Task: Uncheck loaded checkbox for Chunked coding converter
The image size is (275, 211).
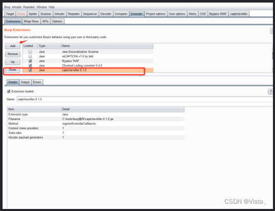Action: click(30, 65)
